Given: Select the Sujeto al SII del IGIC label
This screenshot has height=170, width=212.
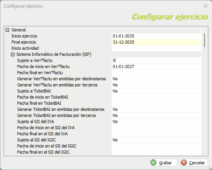Looking at the screenshot, I should point(37,140).
